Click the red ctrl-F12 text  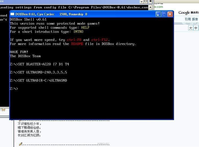click(x=99, y=40)
